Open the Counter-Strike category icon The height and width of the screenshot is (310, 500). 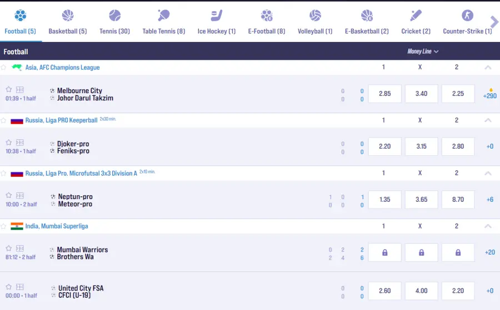(467, 16)
